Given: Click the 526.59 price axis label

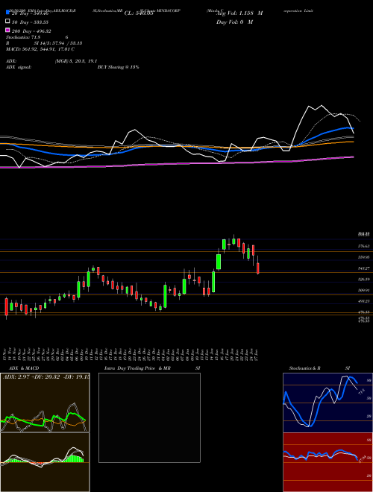Looking at the screenshot, I should [x=364, y=280].
